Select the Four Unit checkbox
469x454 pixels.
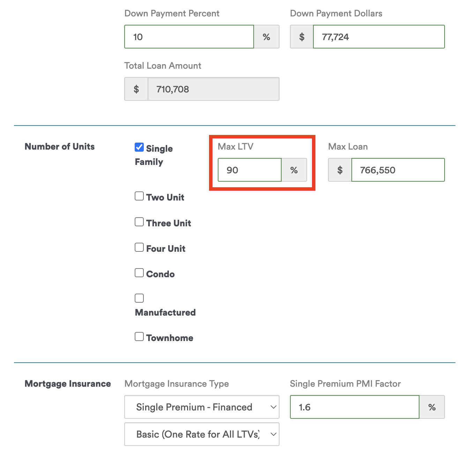click(139, 247)
